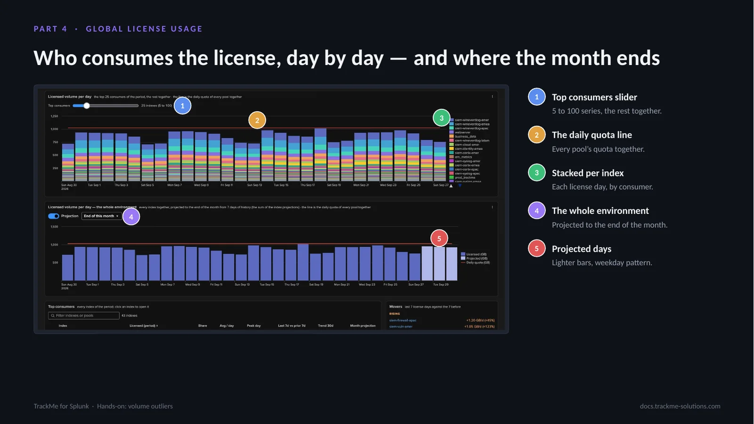The width and height of the screenshot is (754, 424).
Task: Toggle the Projected (GB) legend series
Action: click(475, 258)
